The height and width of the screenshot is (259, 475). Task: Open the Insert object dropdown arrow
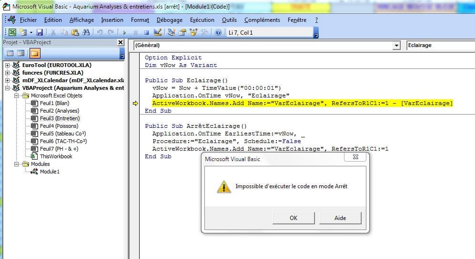(31, 32)
